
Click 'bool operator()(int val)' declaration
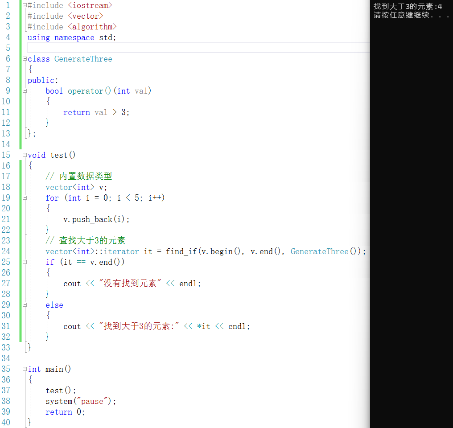tap(98, 91)
